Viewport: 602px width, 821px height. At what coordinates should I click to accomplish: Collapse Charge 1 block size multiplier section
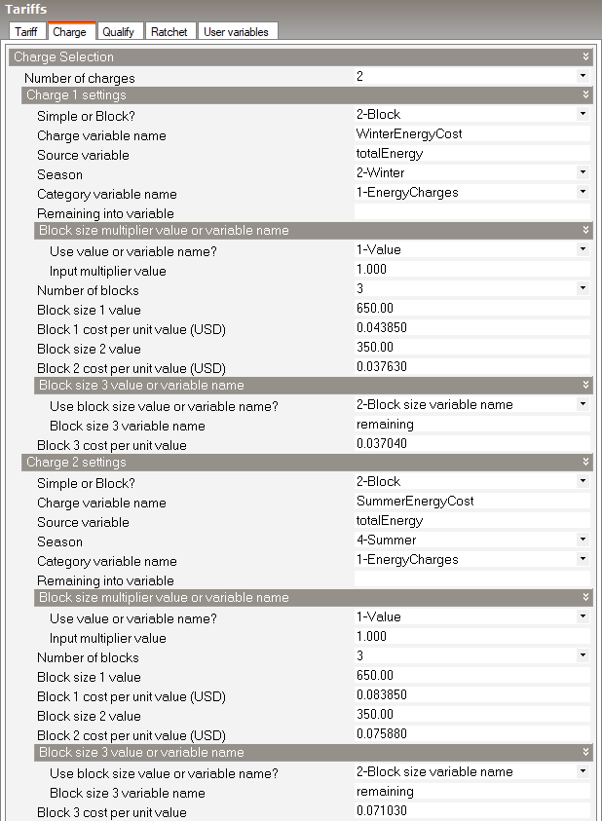[585, 230]
